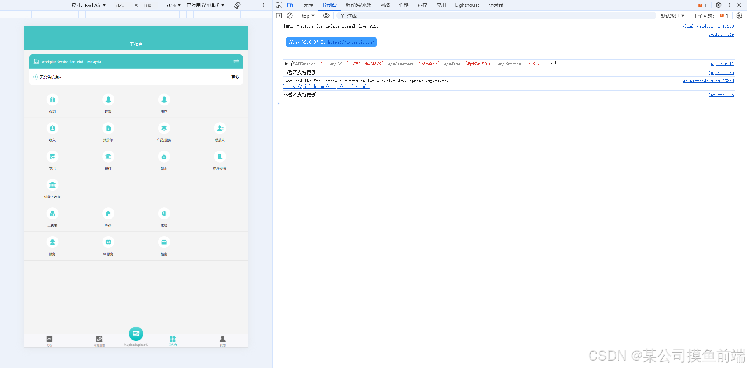Open the iPad Air dimensions dropdown

89,5
